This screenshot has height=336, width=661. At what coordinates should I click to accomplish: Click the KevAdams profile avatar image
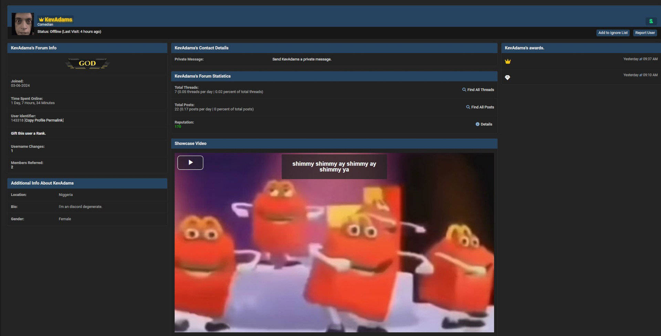pyautogui.click(x=23, y=24)
